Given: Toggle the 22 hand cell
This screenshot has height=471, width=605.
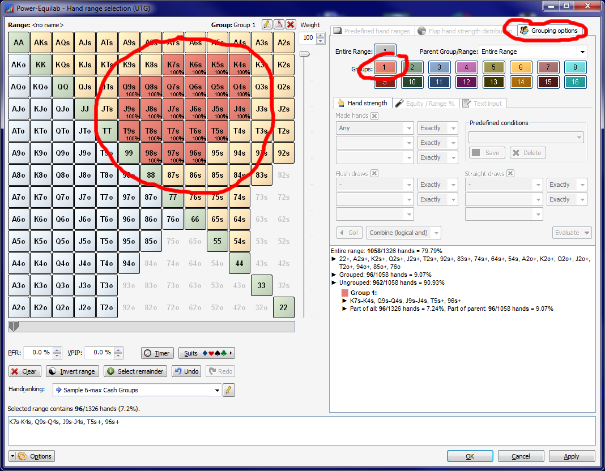Looking at the screenshot, I should click(284, 307).
